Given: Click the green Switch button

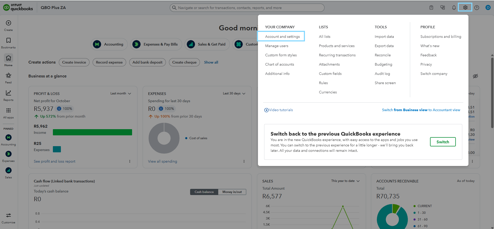Looking at the screenshot, I should [x=442, y=142].
